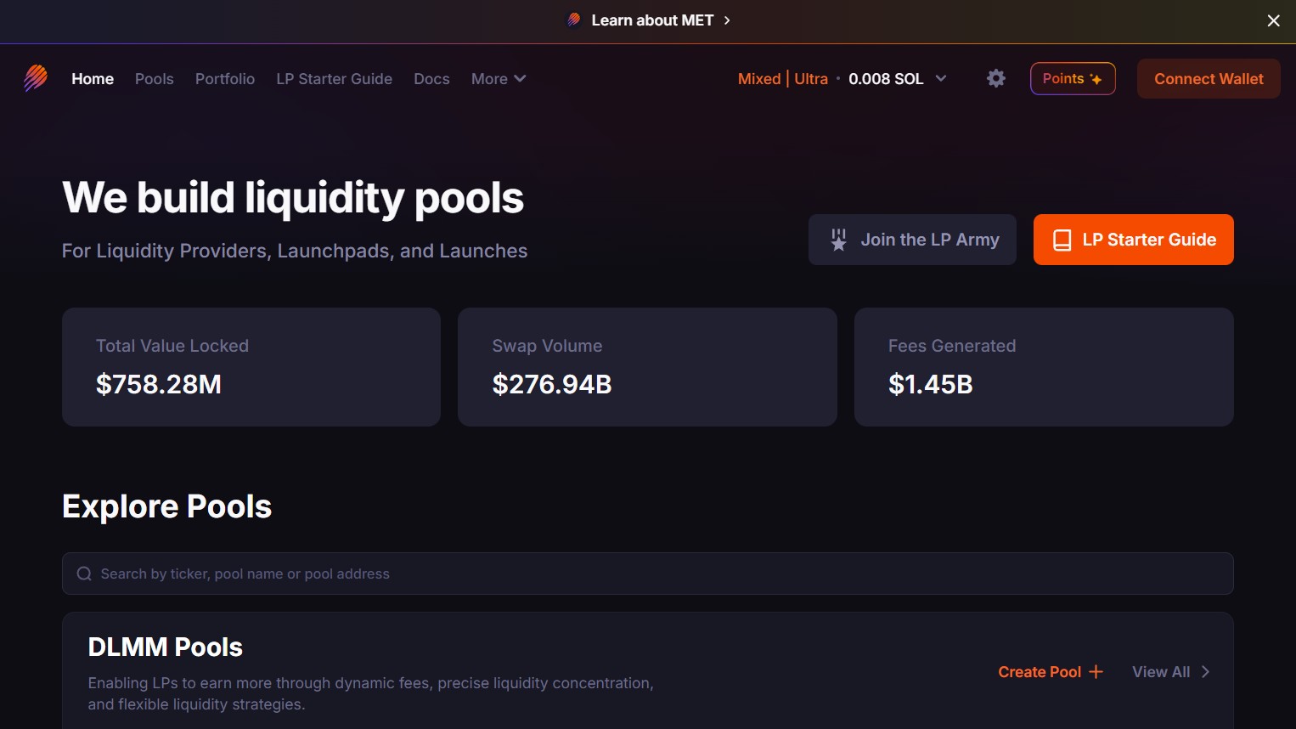Viewport: 1296px width, 729px height.
Task: Close the Learn about MET banner
Action: (x=1273, y=20)
